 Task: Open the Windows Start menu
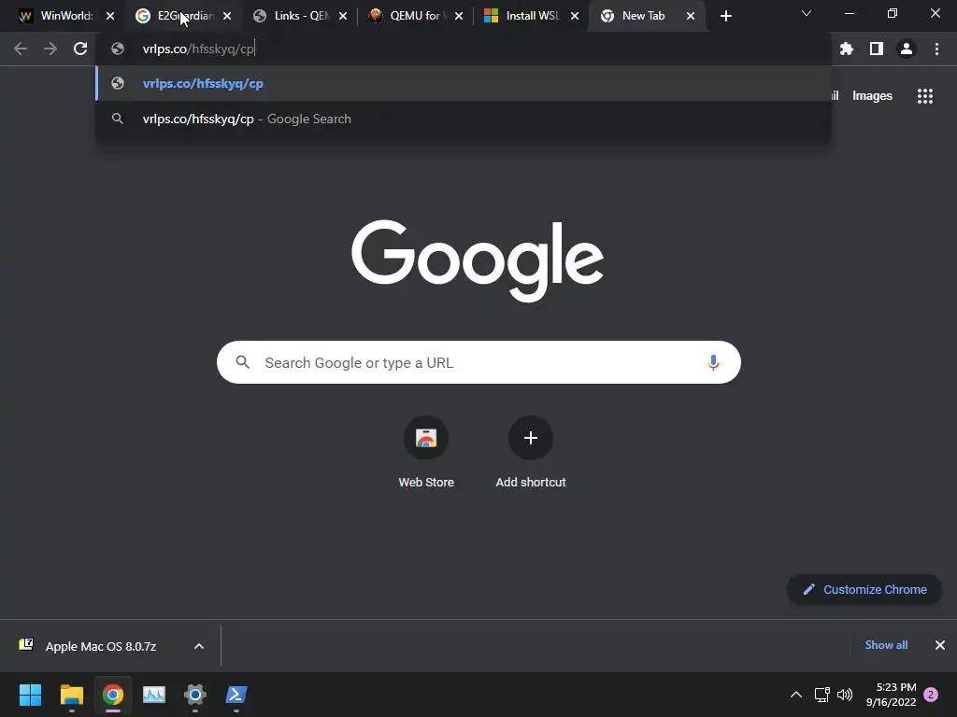30,695
